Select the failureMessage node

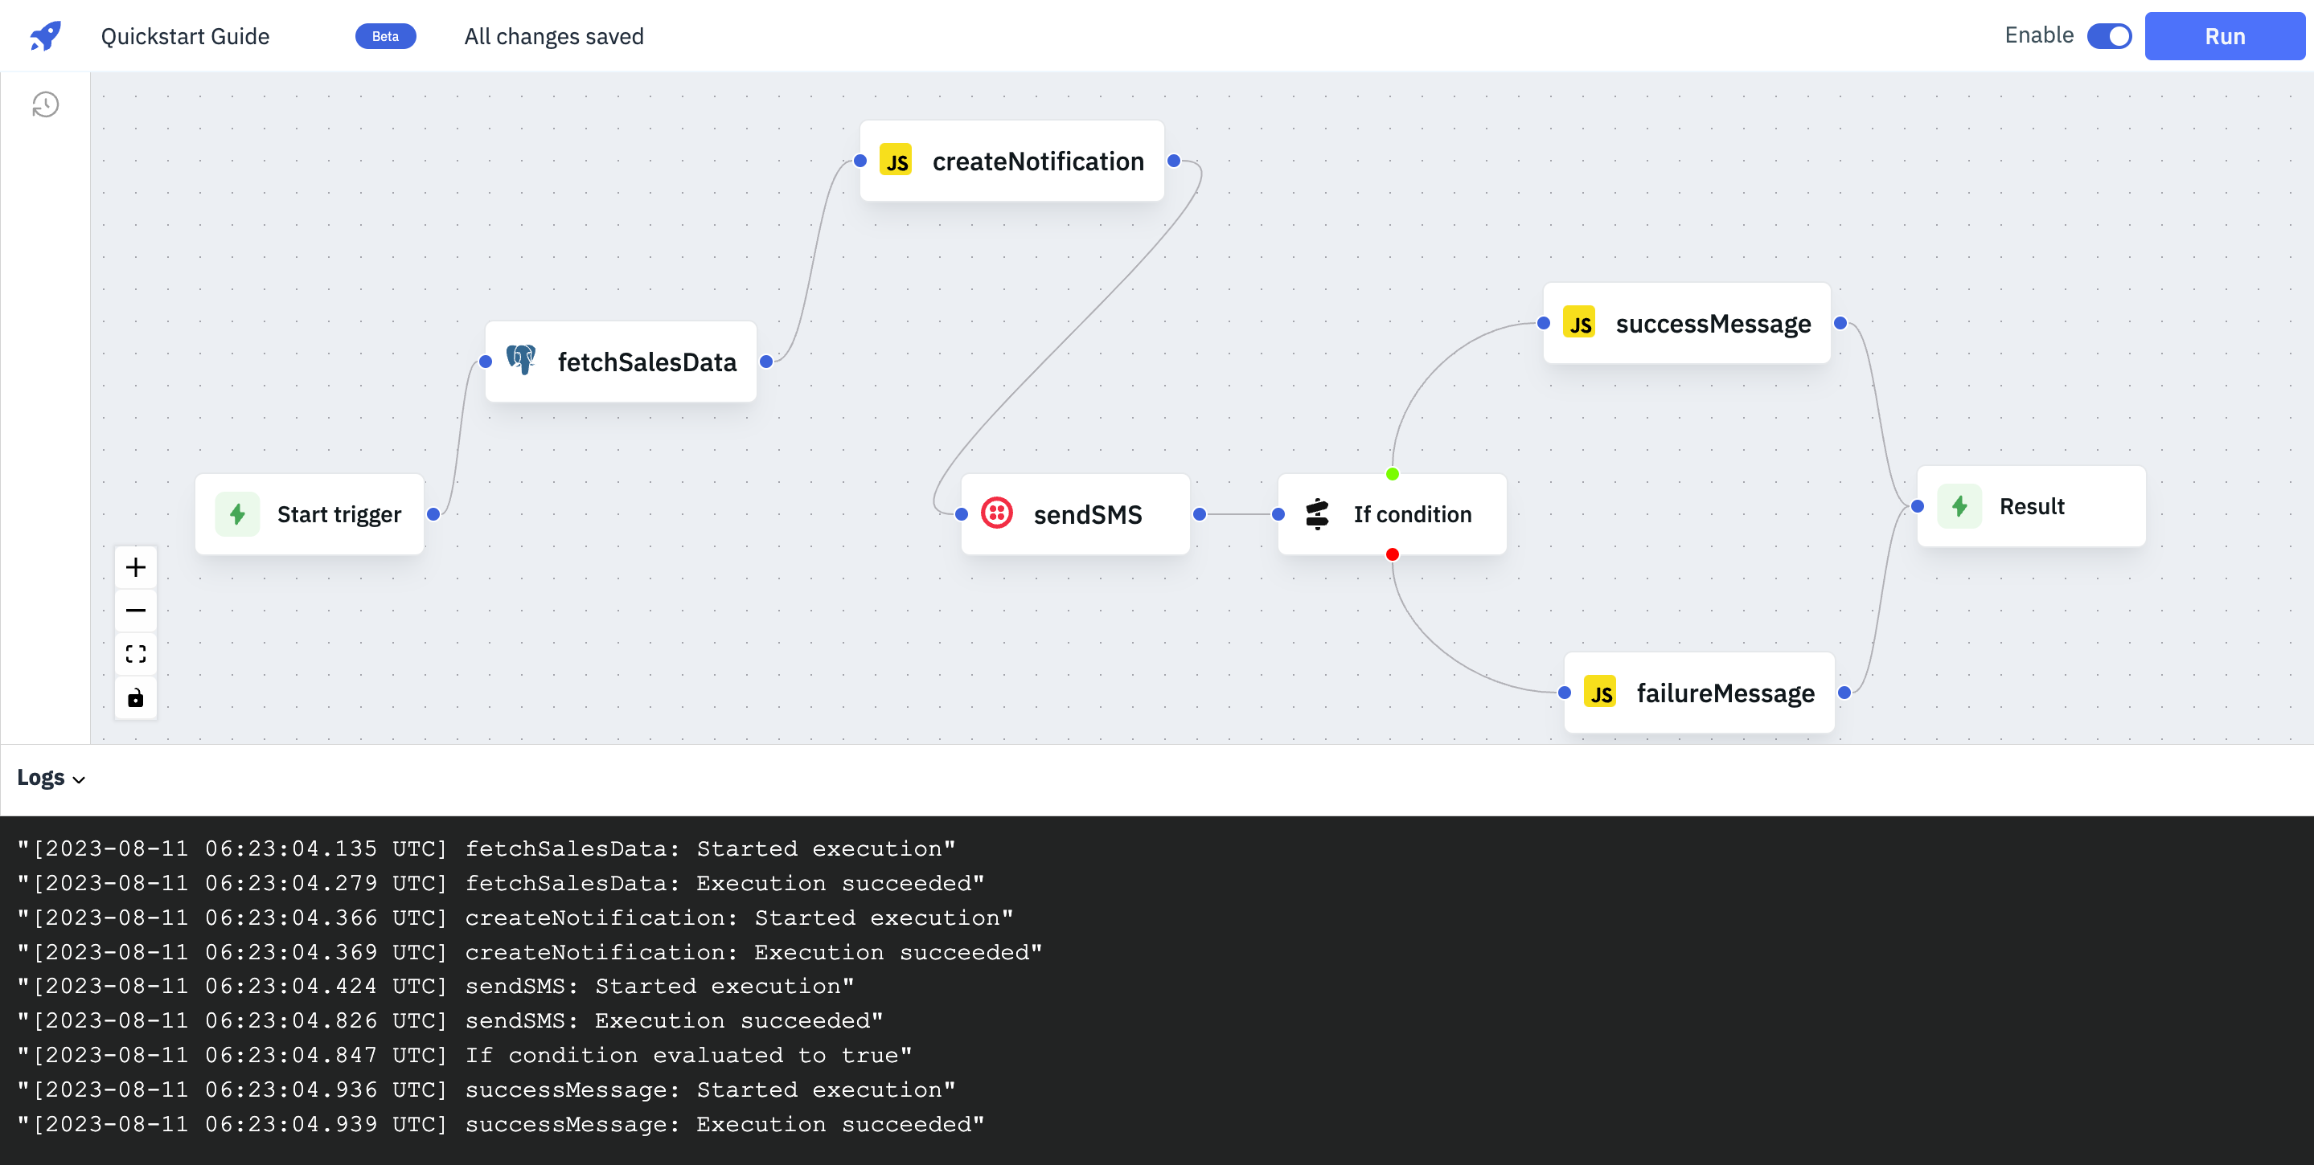tap(1700, 693)
